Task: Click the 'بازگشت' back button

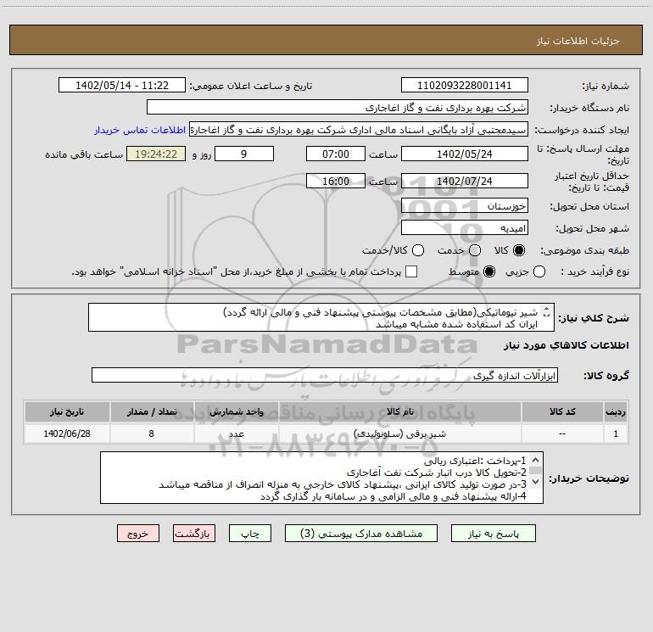Action: pyautogui.click(x=194, y=534)
